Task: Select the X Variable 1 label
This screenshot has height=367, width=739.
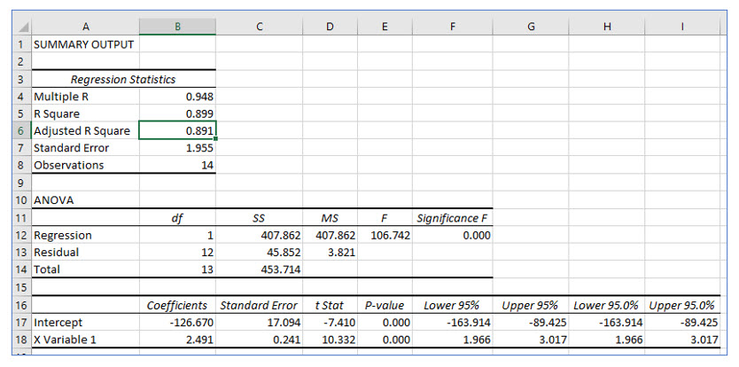Action: click(x=85, y=340)
